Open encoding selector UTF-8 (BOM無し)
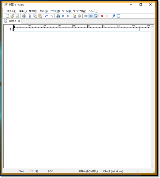The image size is (160, 178). click(x=88, y=171)
